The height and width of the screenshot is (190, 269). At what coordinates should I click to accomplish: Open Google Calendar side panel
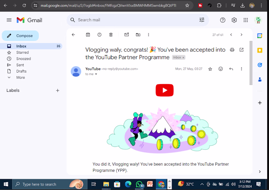pyautogui.click(x=259, y=35)
